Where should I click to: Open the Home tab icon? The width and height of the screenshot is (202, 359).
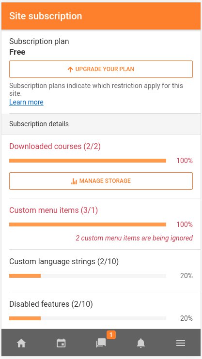tap(21, 343)
